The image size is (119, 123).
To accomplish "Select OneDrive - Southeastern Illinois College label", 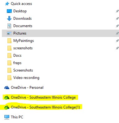I will (43, 97).
